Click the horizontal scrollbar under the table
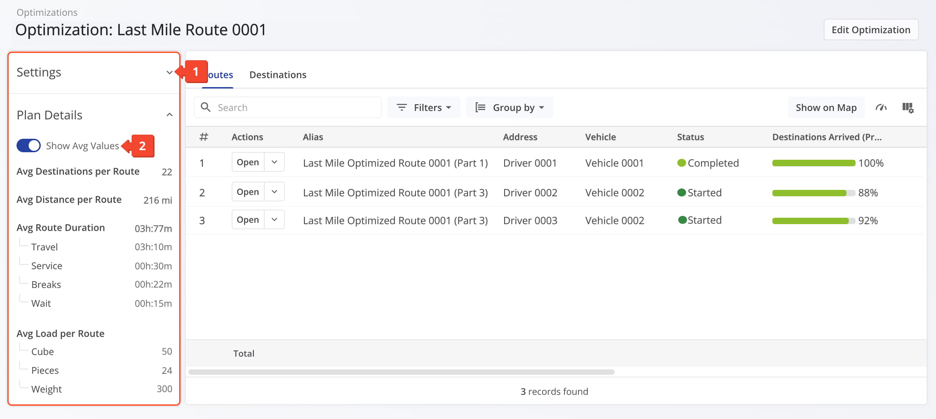Viewport: 936px width, 419px height. (x=401, y=372)
